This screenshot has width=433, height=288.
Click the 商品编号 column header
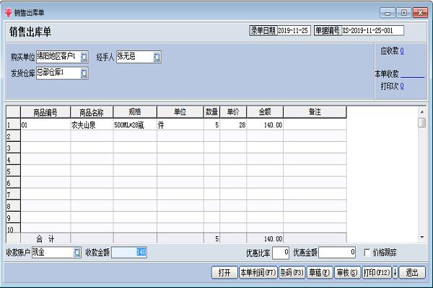coord(45,112)
